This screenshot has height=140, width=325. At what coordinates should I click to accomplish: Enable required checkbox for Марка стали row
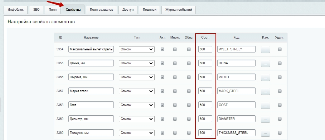pyautogui.click(x=189, y=91)
